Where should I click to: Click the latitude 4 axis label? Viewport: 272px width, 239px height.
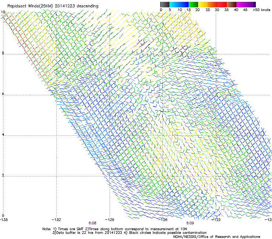[x=3, y=135]
